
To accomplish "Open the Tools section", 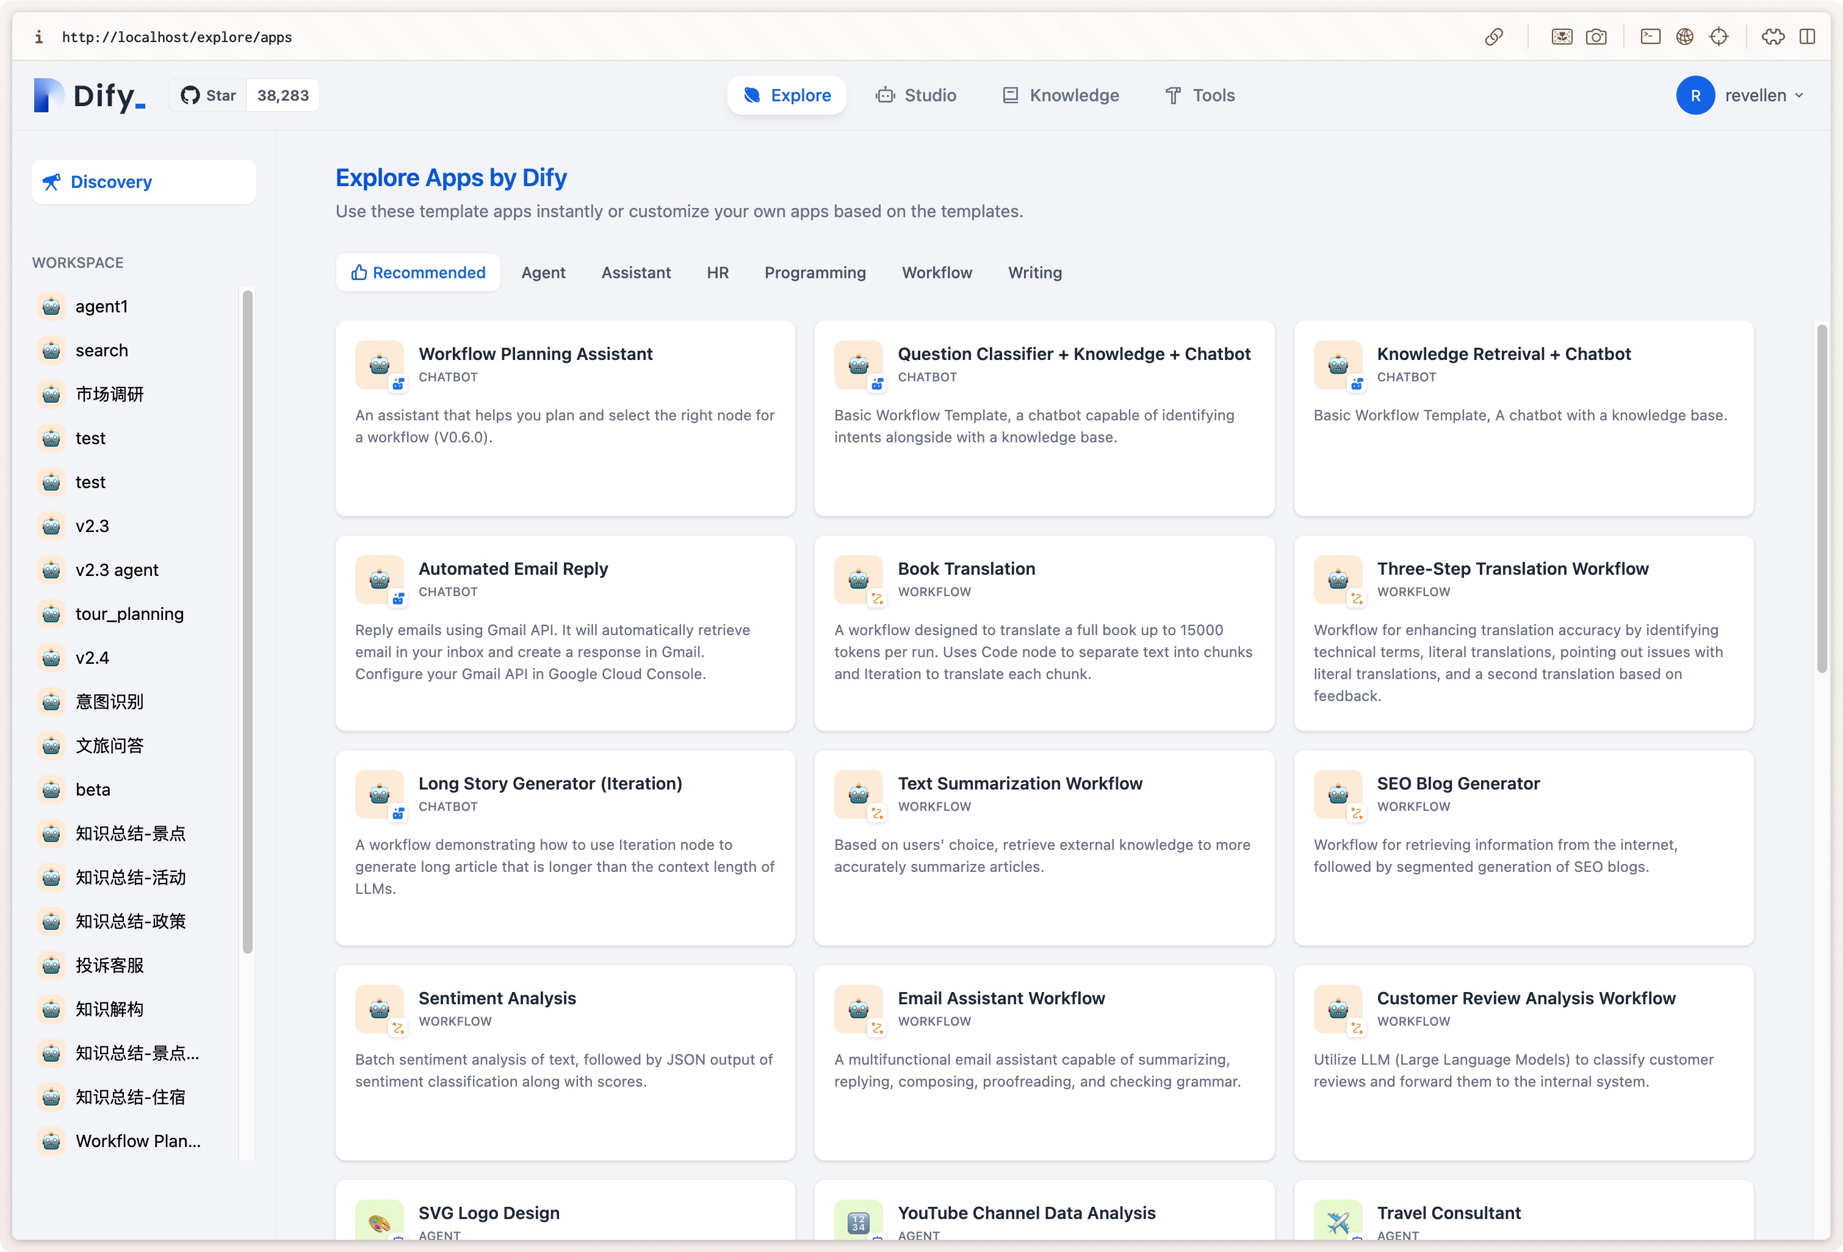I will coord(1199,95).
